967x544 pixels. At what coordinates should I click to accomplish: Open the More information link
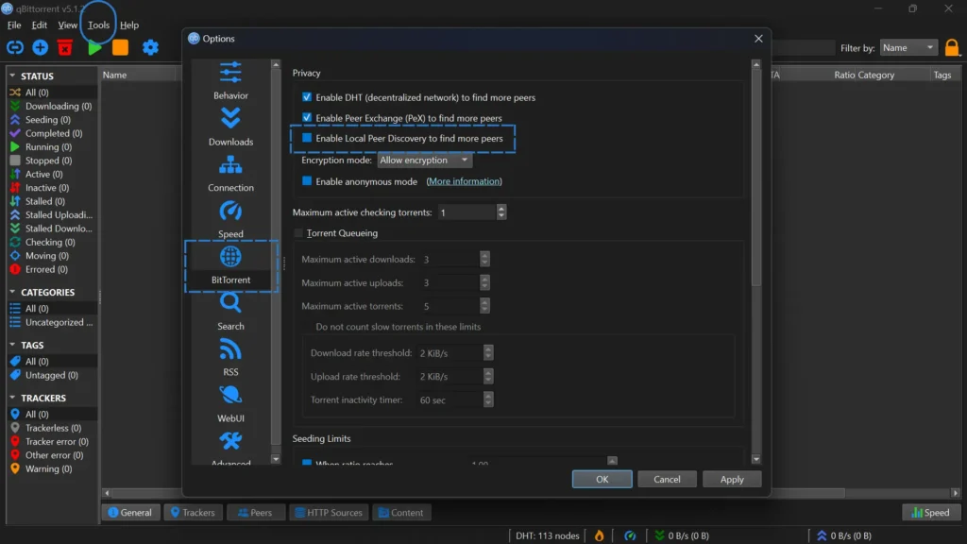[x=464, y=181]
